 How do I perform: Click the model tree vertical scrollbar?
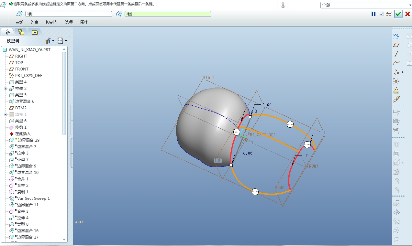(x=64, y=94)
